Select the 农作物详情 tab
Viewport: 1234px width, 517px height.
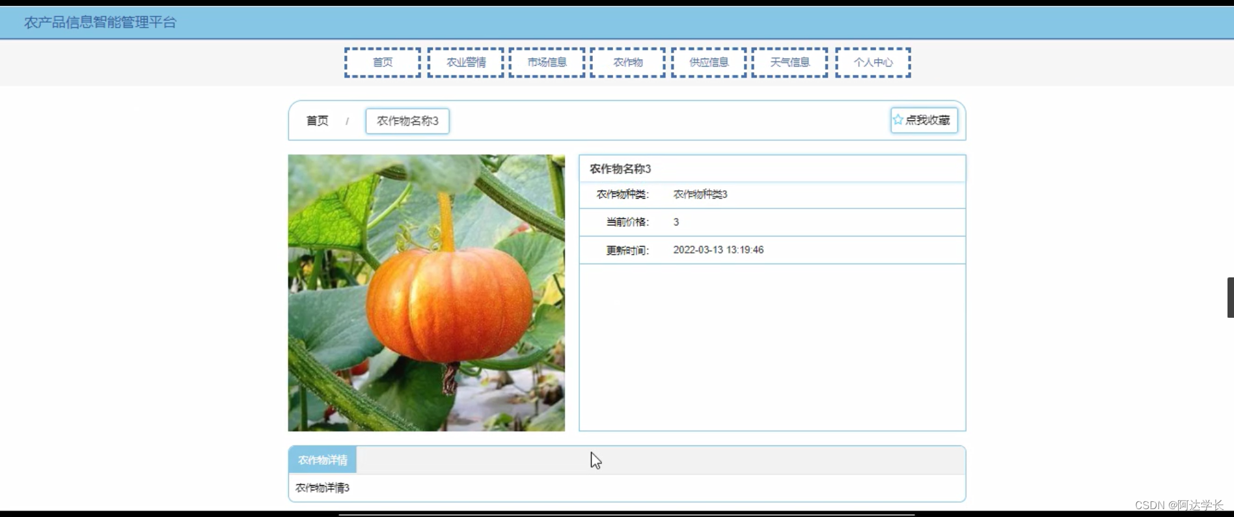point(323,460)
